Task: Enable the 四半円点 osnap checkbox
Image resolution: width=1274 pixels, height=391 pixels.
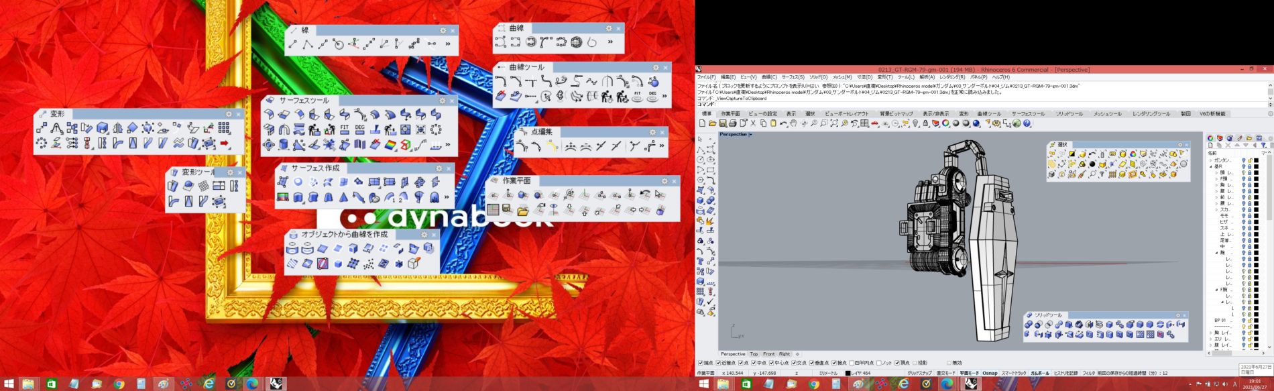Action: click(852, 363)
